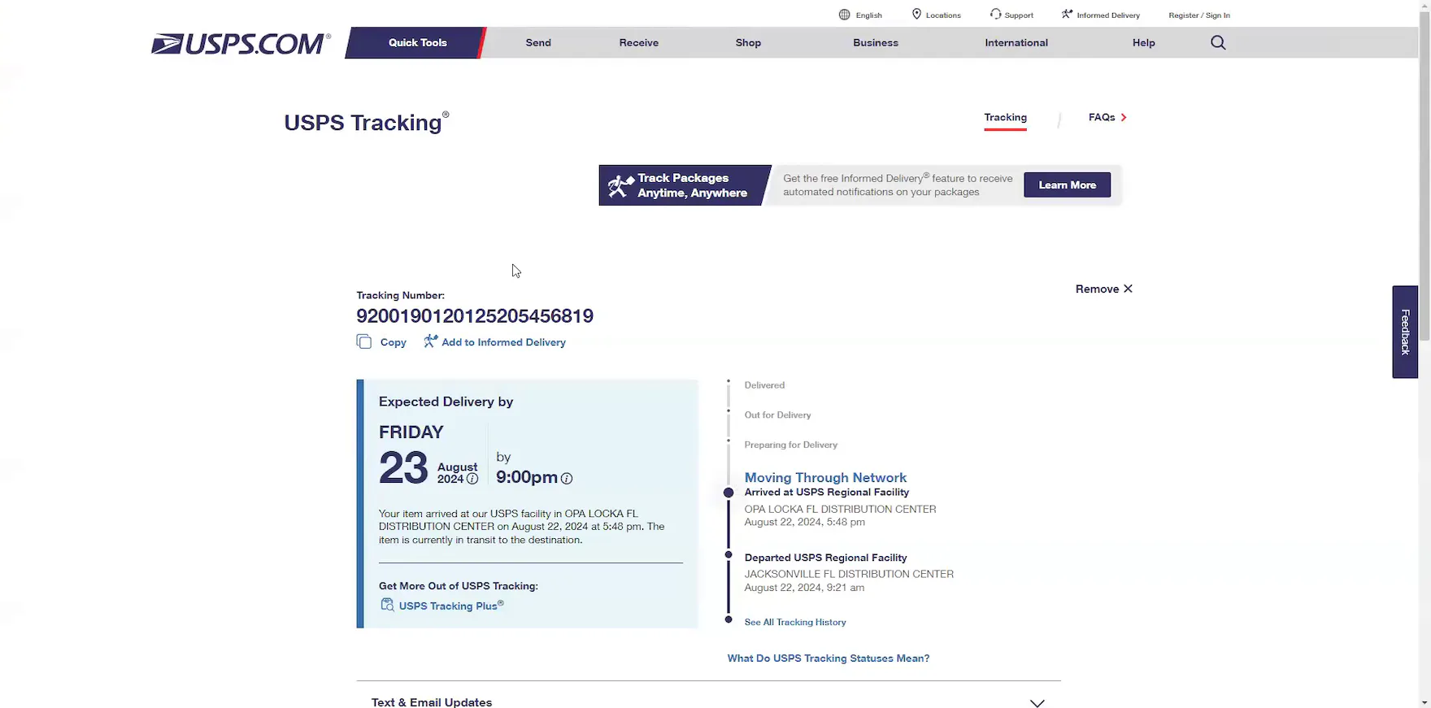Open the Feedback side tab
This screenshot has width=1431, height=708.
tap(1405, 332)
